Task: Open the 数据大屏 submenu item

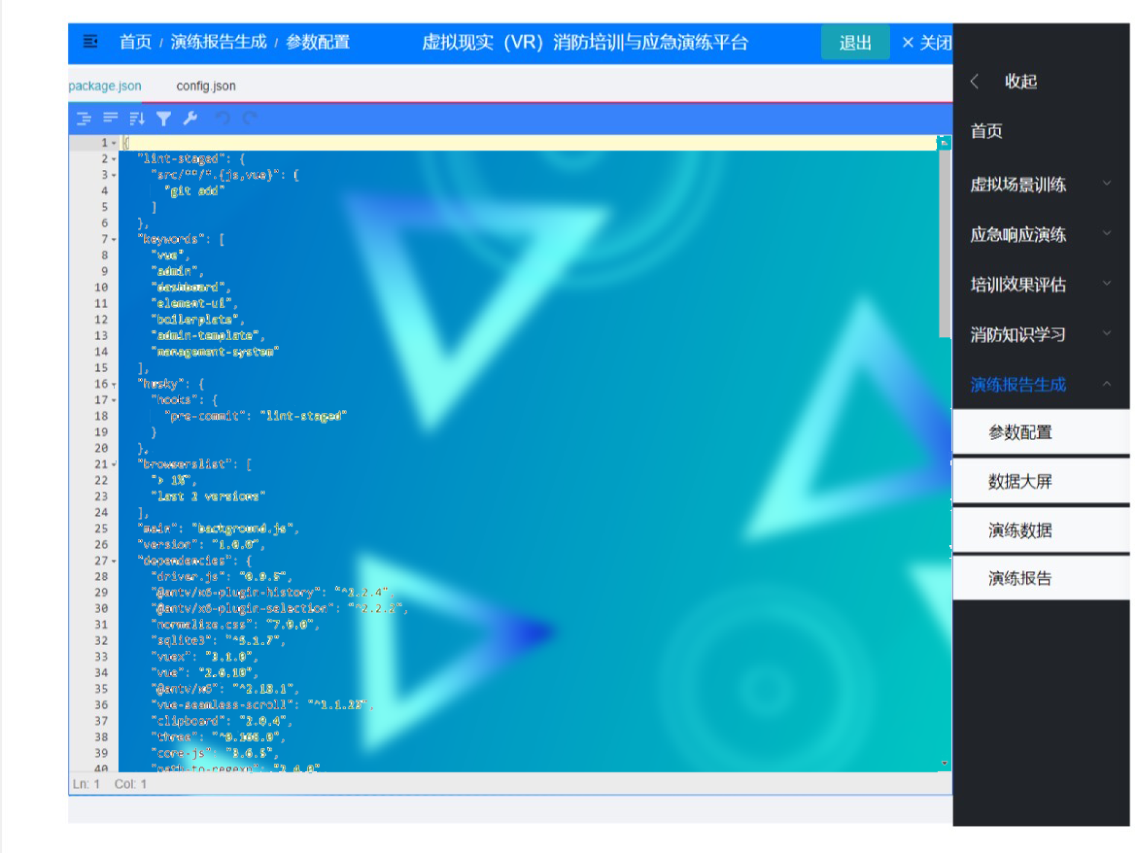Action: 1020,481
